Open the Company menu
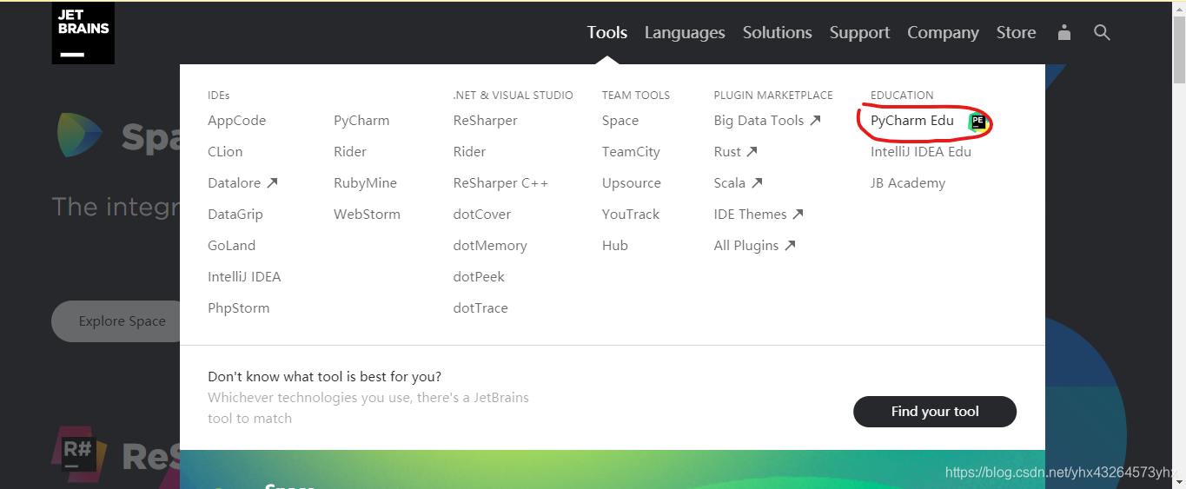The width and height of the screenshot is (1186, 489). tap(943, 33)
